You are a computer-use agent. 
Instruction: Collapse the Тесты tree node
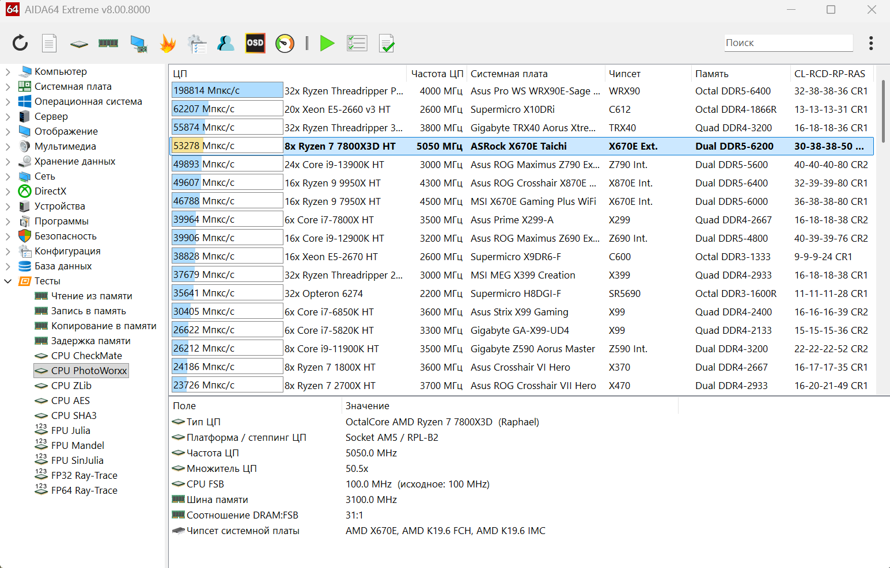click(x=8, y=281)
